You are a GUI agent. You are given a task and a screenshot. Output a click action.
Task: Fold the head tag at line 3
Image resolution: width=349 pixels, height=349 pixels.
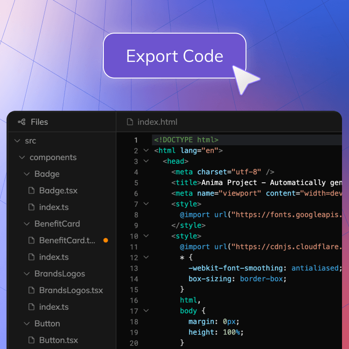point(146,161)
